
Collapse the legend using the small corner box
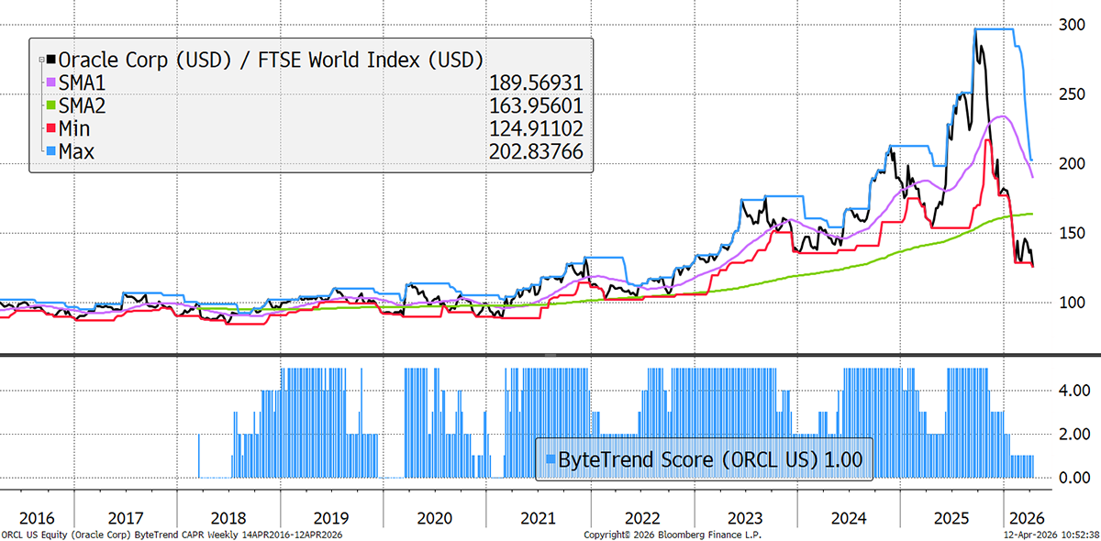pos(42,61)
